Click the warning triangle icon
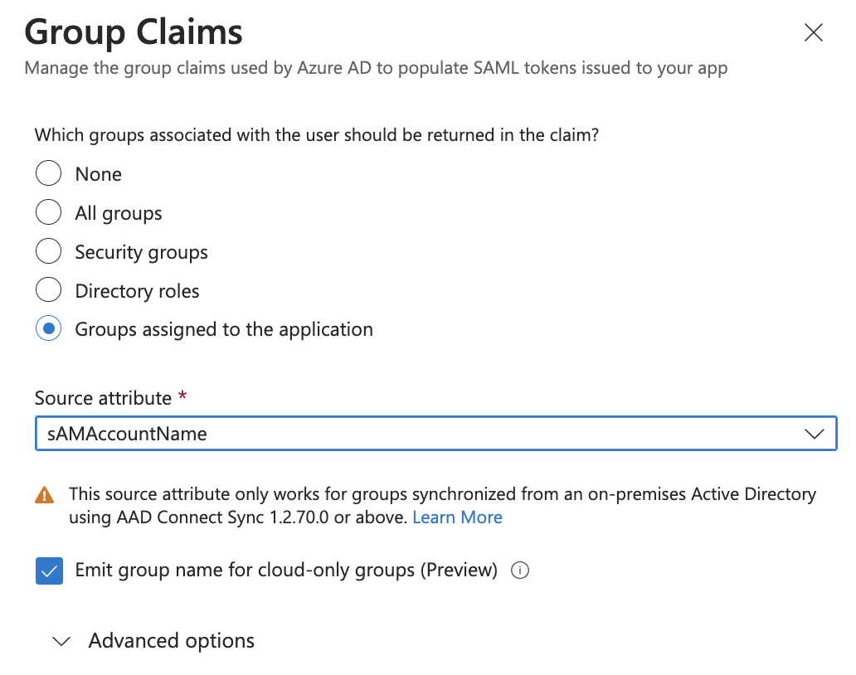The width and height of the screenshot is (856, 675). point(44,496)
